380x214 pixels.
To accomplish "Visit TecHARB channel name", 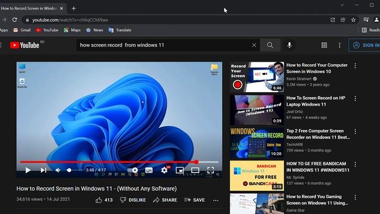I will (x=294, y=144).
